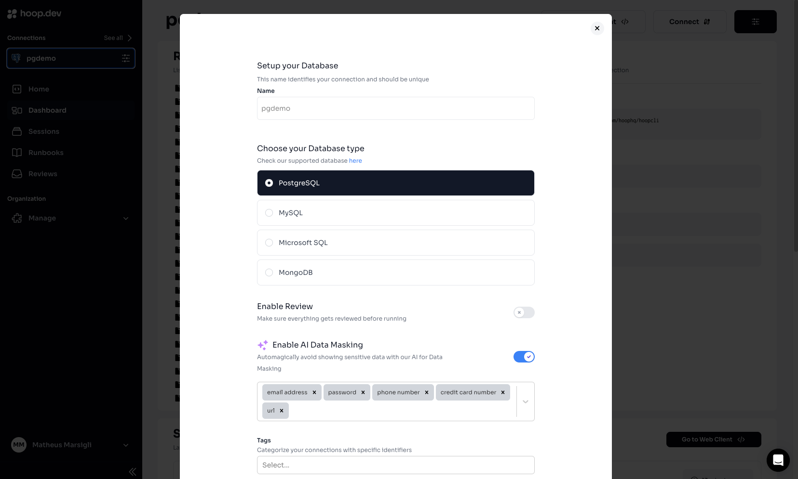Screen dimensions: 798x479
Task: Toggle the Enable Review switch
Action: (x=524, y=312)
